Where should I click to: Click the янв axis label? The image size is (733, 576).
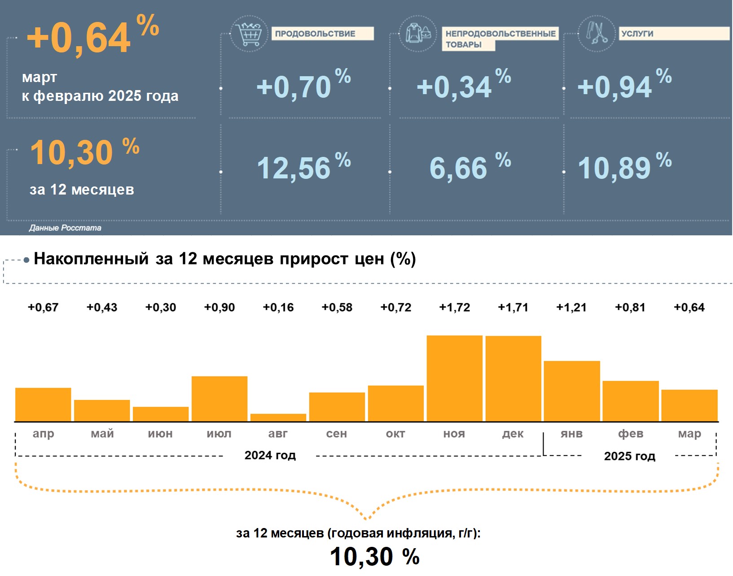pyautogui.click(x=571, y=434)
